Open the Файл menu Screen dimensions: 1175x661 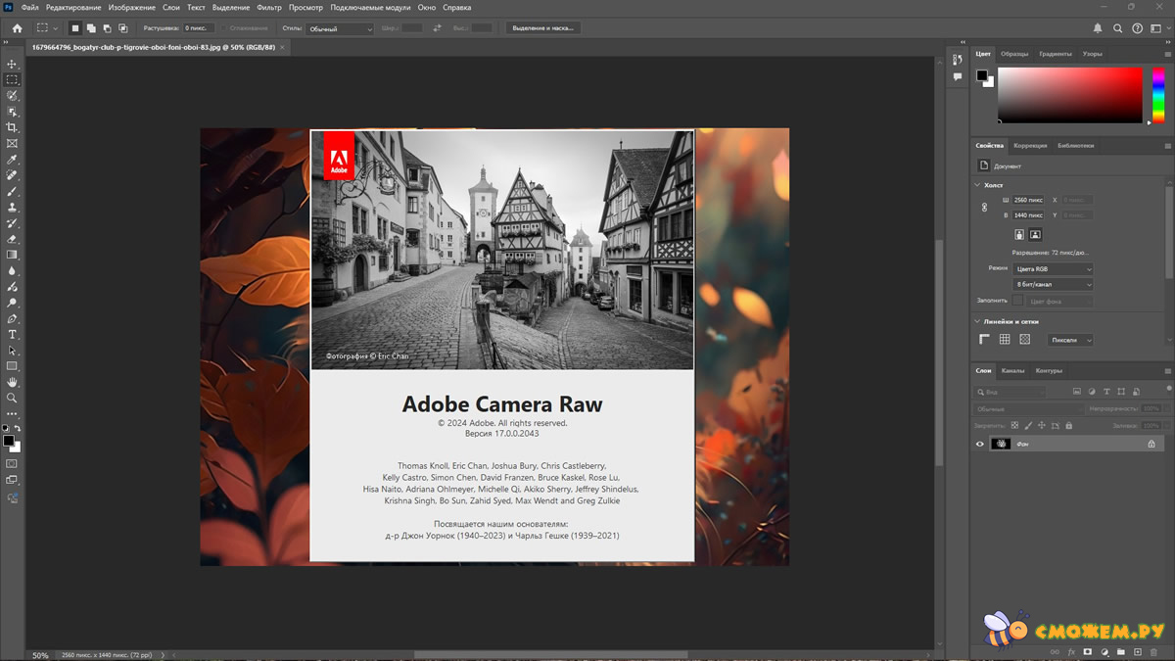click(30, 7)
